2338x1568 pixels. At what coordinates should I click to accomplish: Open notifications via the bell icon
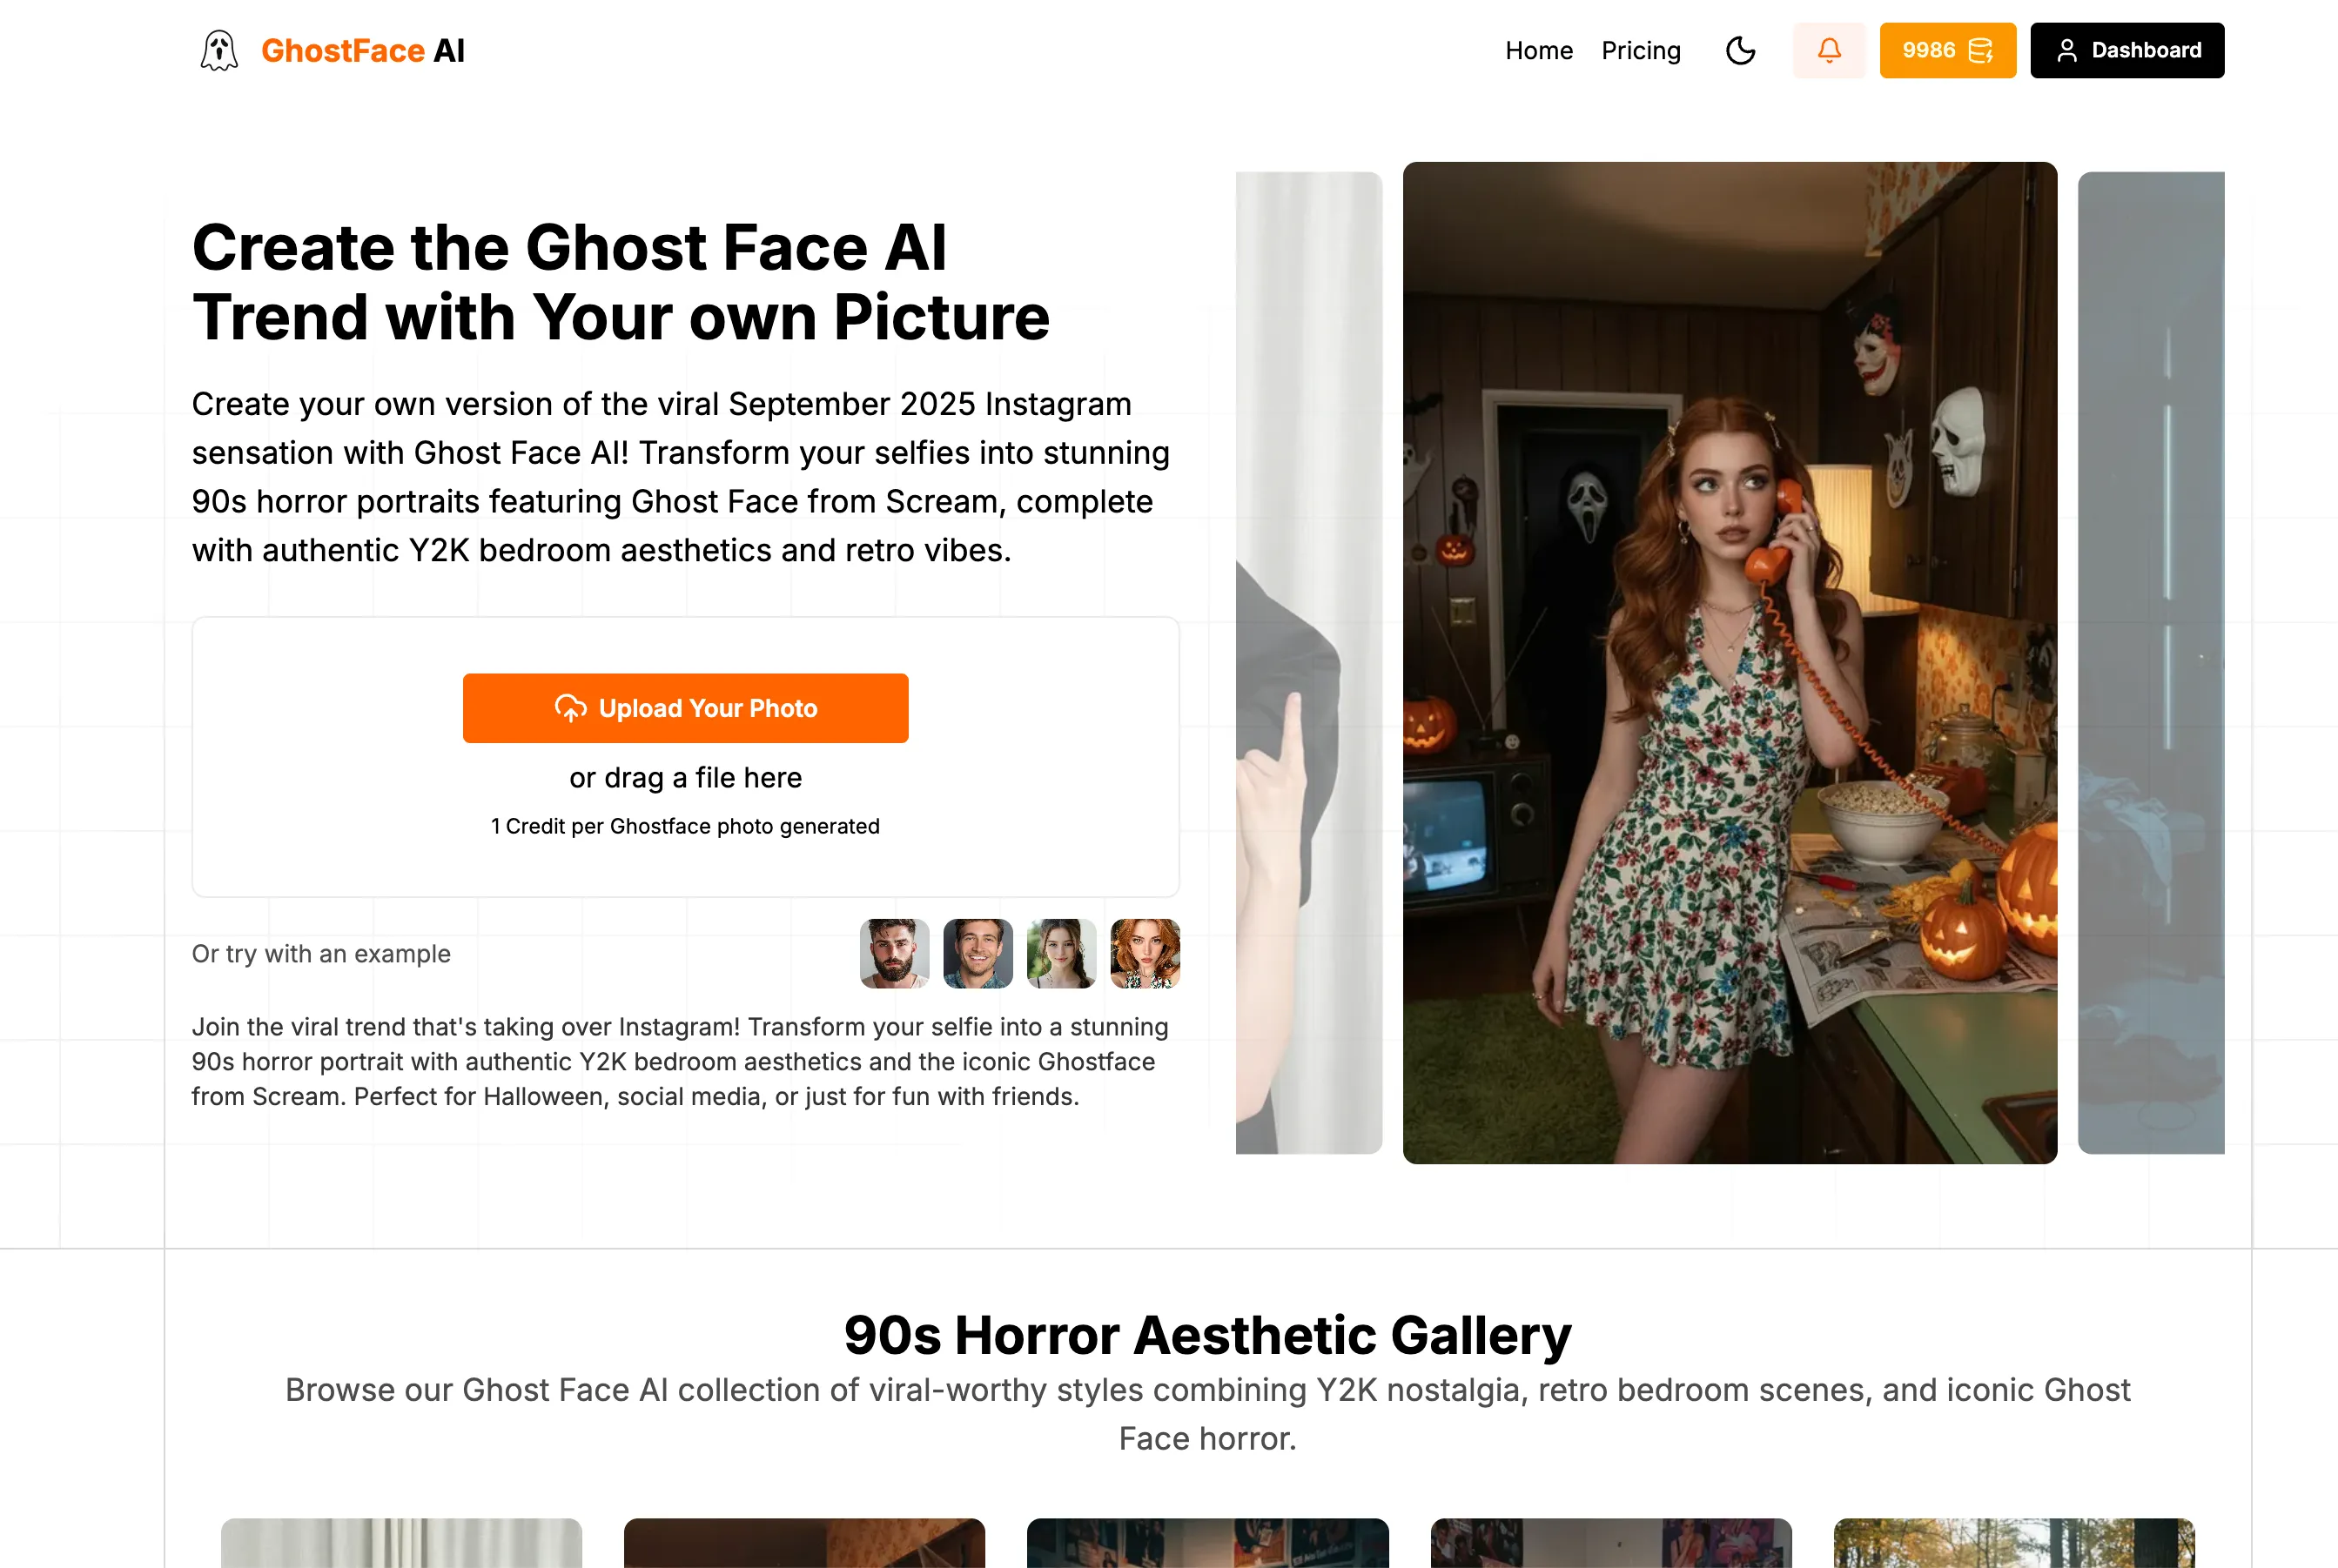click(x=1829, y=50)
